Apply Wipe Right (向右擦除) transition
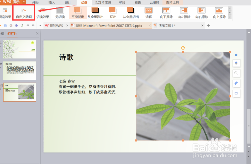This screenshot has width=251, height=164. (x=202, y=13)
